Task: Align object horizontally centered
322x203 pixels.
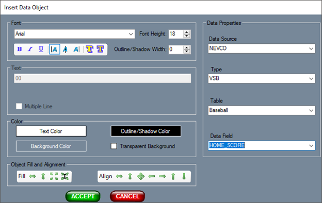Action: coord(119,176)
